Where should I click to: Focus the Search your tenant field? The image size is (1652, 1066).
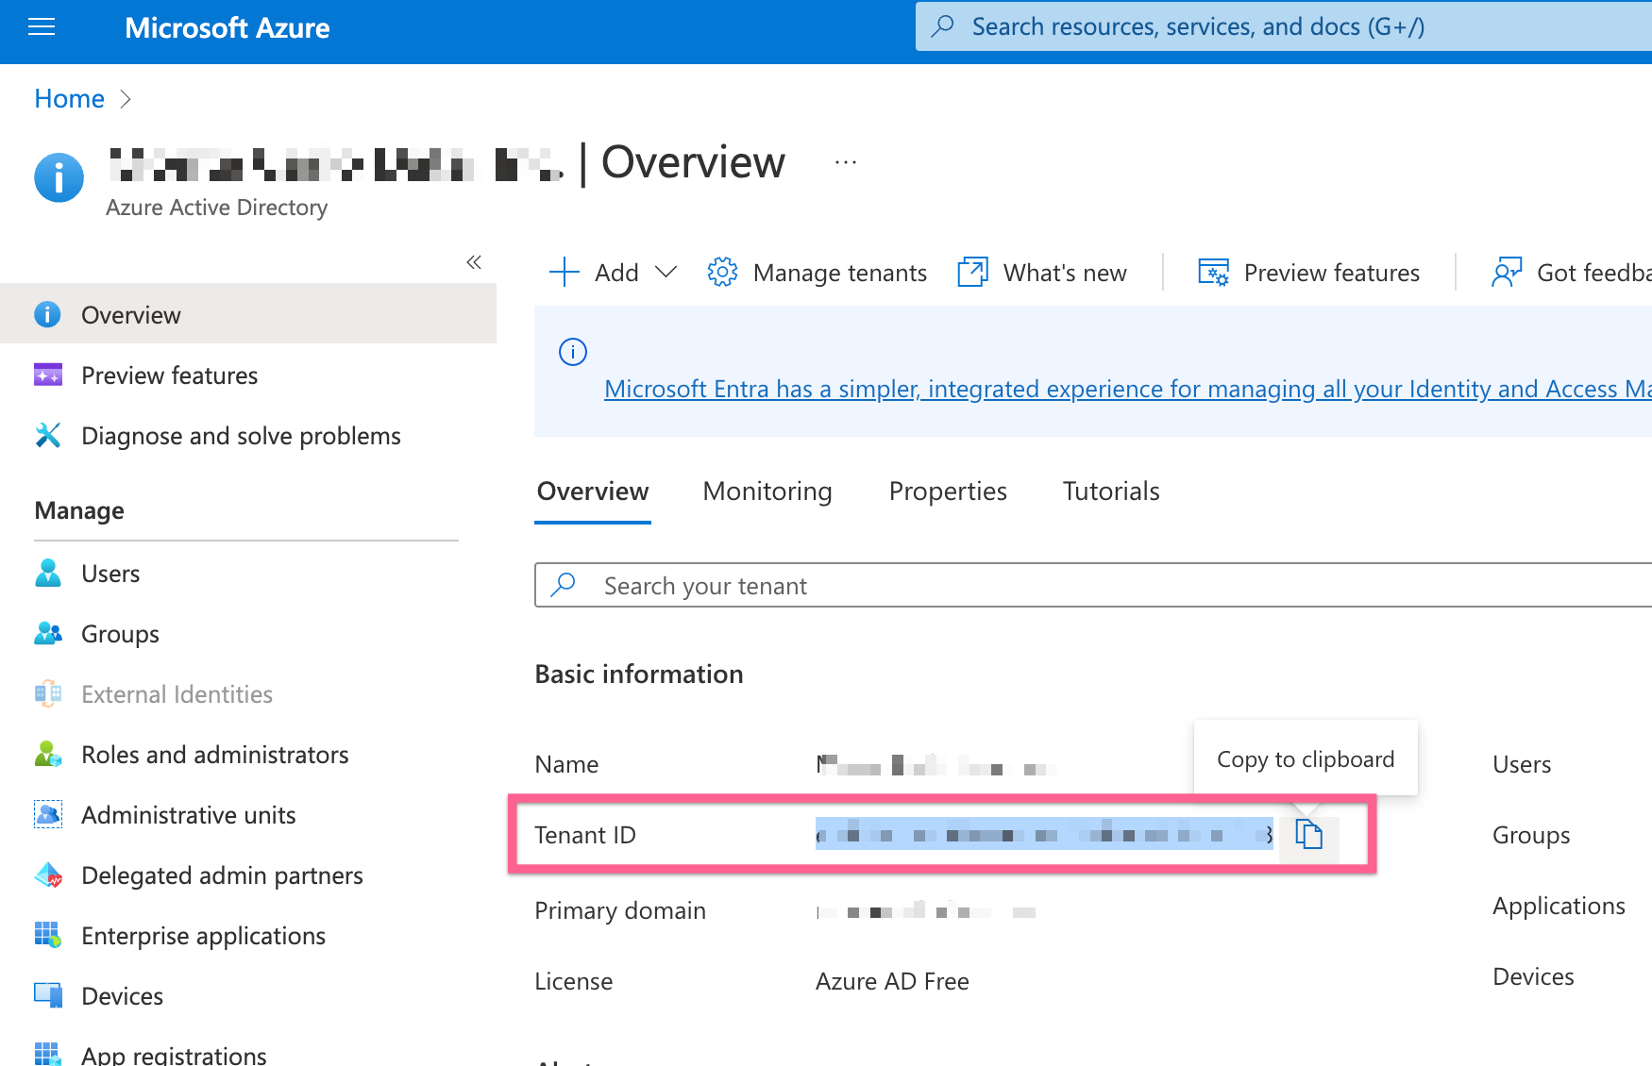[x=1093, y=586]
